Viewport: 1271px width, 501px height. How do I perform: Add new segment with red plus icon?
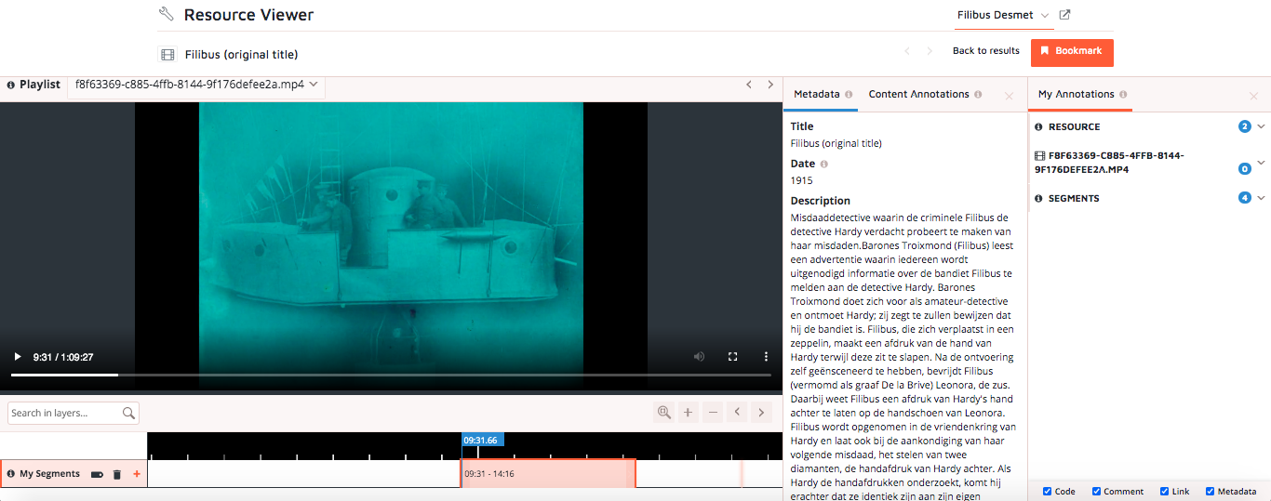pyautogui.click(x=137, y=474)
